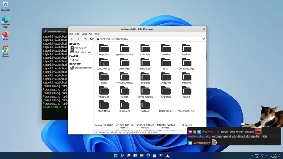Switch the ENG DE input language
The image size is (283, 159).
click(257, 155)
